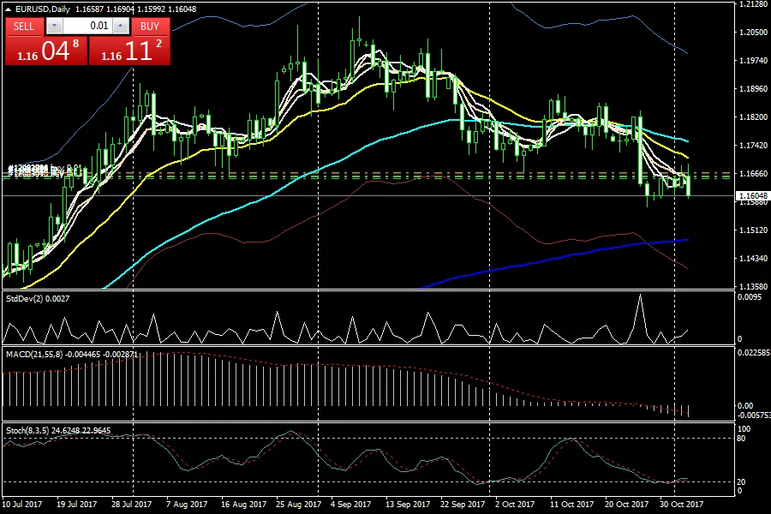Click the 20 Oct 2017 date label
Image resolution: width=771 pixels, height=514 pixels.
click(x=627, y=505)
